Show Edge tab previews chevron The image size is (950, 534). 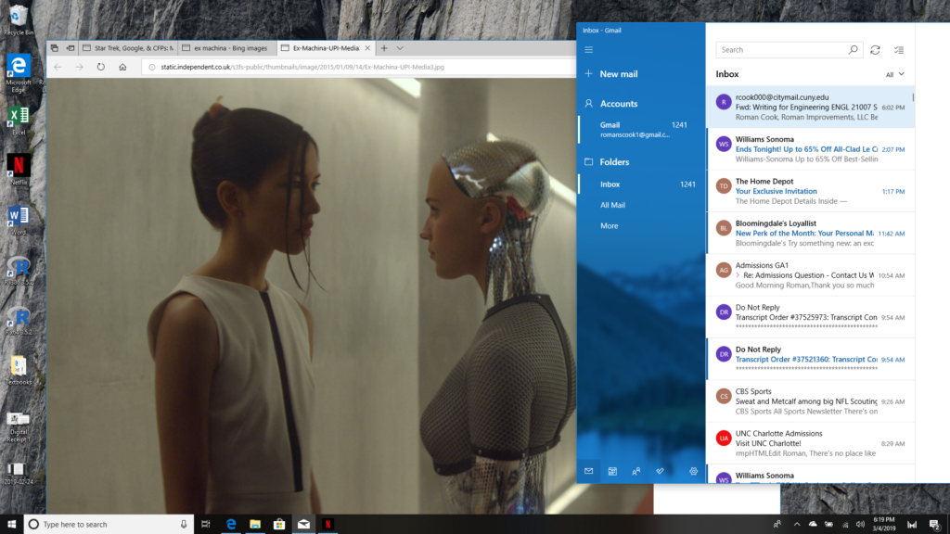(400, 48)
